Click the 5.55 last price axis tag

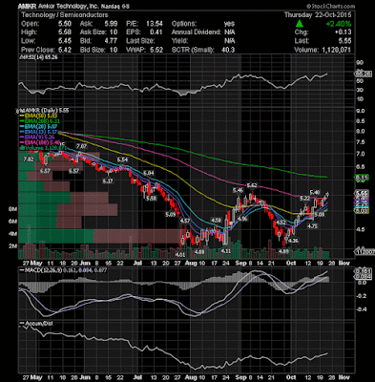(x=362, y=193)
